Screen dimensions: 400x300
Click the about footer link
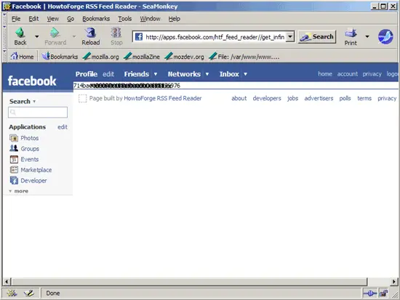[239, 98]
